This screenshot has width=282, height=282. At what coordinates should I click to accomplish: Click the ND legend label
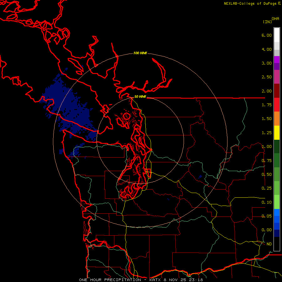pyautogui.click(x=269, y=244)
